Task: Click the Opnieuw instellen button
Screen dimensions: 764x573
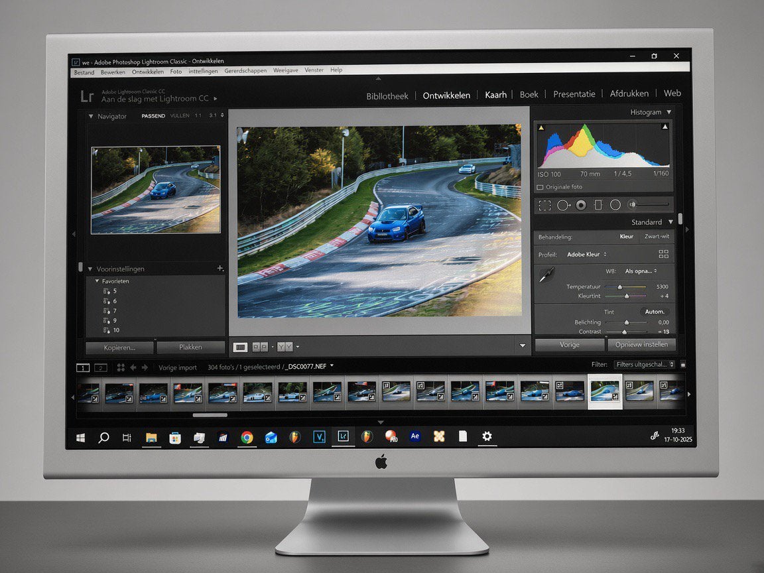Action: (x=641, y=344)
